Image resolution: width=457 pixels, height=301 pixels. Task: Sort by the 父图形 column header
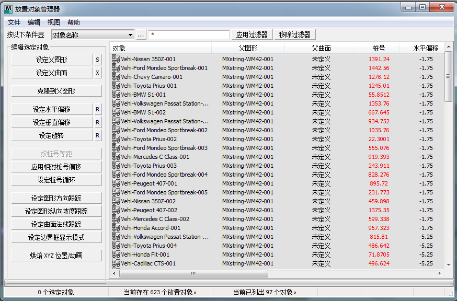point(248,48)
